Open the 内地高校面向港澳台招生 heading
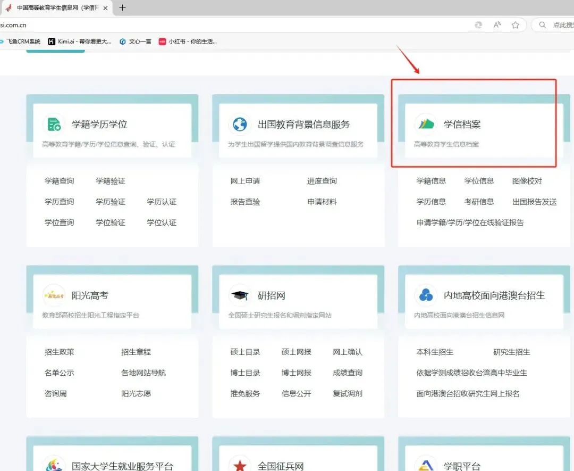This screenshot has width=574, height=471. (494, 295)
